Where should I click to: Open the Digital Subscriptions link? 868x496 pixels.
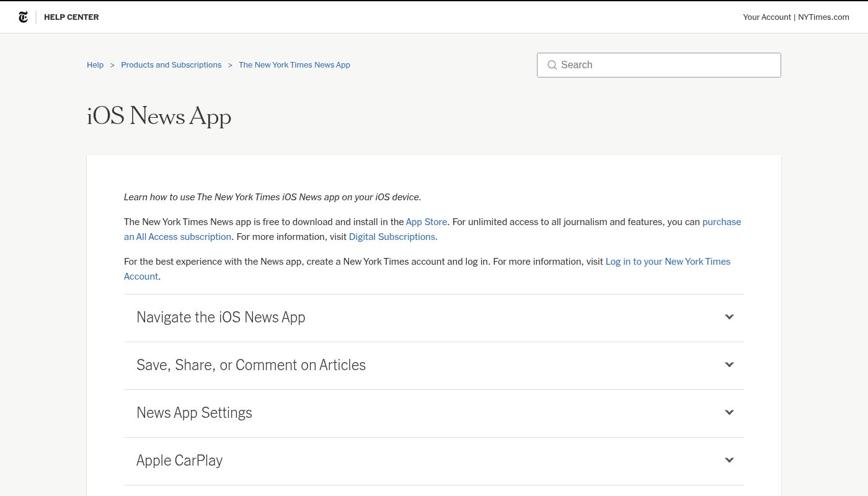392,237
